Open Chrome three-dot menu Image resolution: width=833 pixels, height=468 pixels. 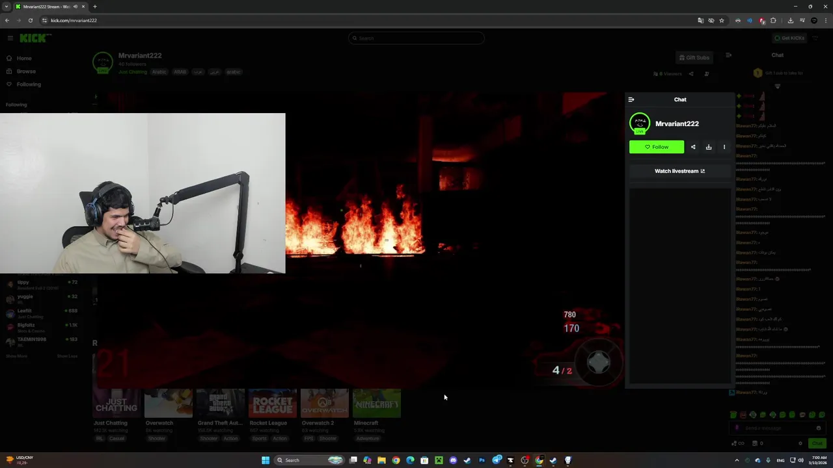[x=825, y=20]
